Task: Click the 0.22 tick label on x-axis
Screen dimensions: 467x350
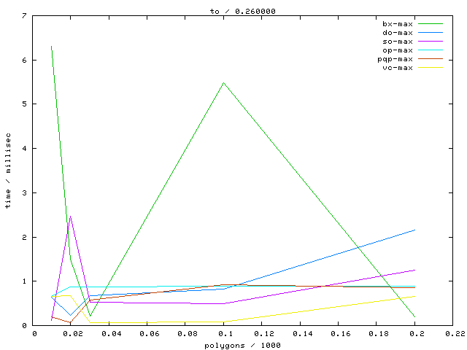Action: [452, 334]
